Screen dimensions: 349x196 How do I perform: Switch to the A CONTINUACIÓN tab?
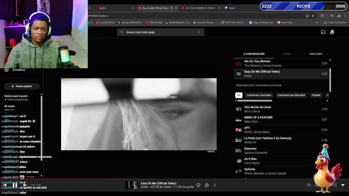coord(254,54)
